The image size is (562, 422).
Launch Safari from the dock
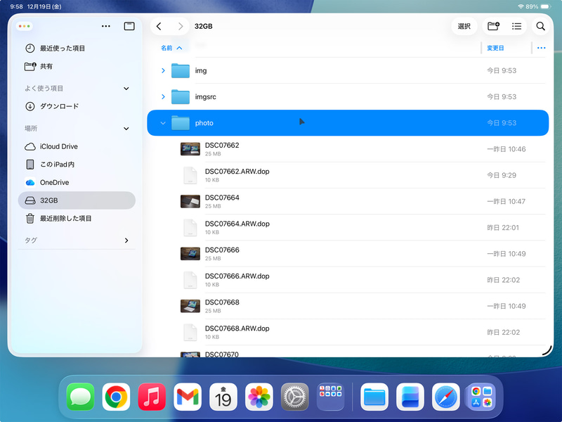[x=447, y=397]
